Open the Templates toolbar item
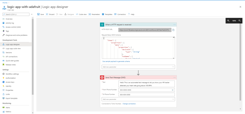This screenshot has width=245, height=114. pyautogui.click(x=107, y=14)
